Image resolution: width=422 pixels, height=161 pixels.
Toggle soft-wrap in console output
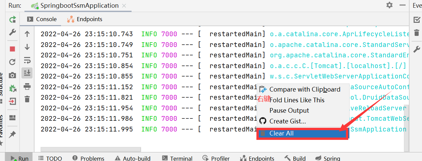[x=27, y=60]
